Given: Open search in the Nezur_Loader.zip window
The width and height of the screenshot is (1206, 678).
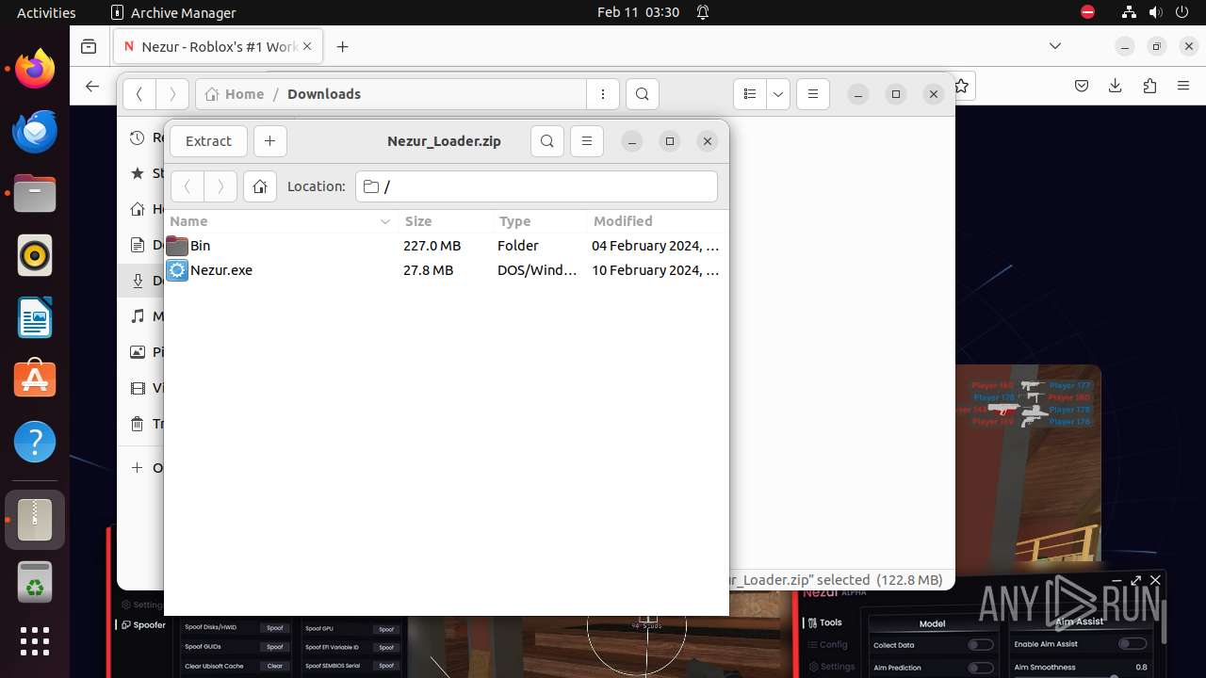Looking at the screenshot, I should 547,141.
